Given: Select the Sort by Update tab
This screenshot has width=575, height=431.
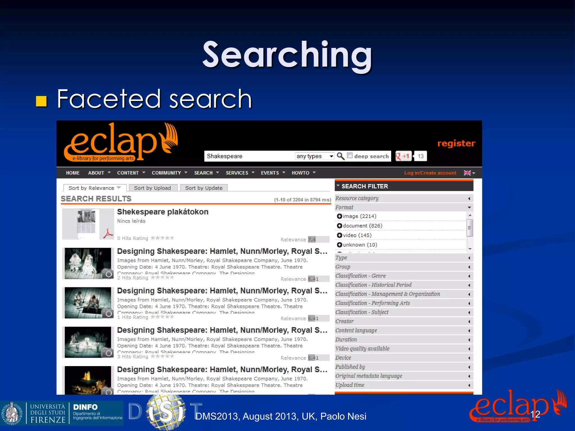Looking at the screenshot, I should pyautogui.click(x=204, y=188).
